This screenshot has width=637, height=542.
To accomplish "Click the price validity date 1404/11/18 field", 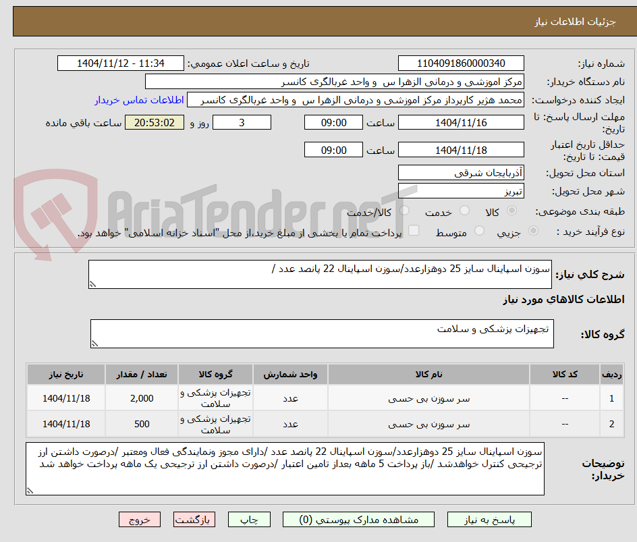I will (461, 150).
